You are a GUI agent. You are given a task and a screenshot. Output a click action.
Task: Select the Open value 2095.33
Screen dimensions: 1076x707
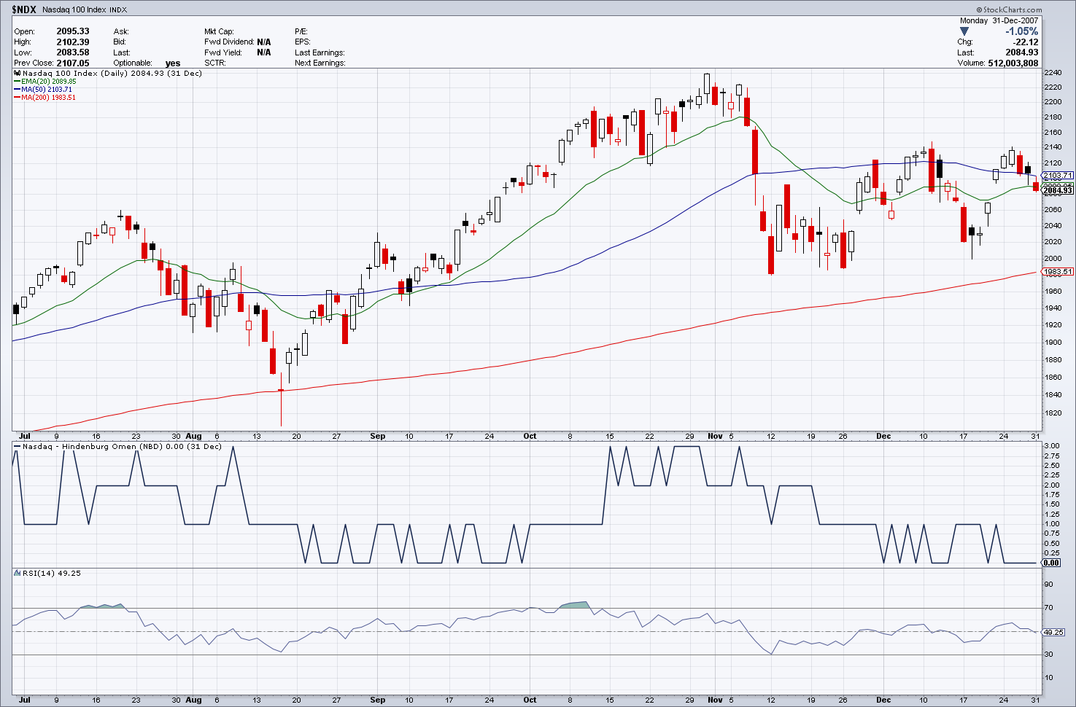pos(73,31)
